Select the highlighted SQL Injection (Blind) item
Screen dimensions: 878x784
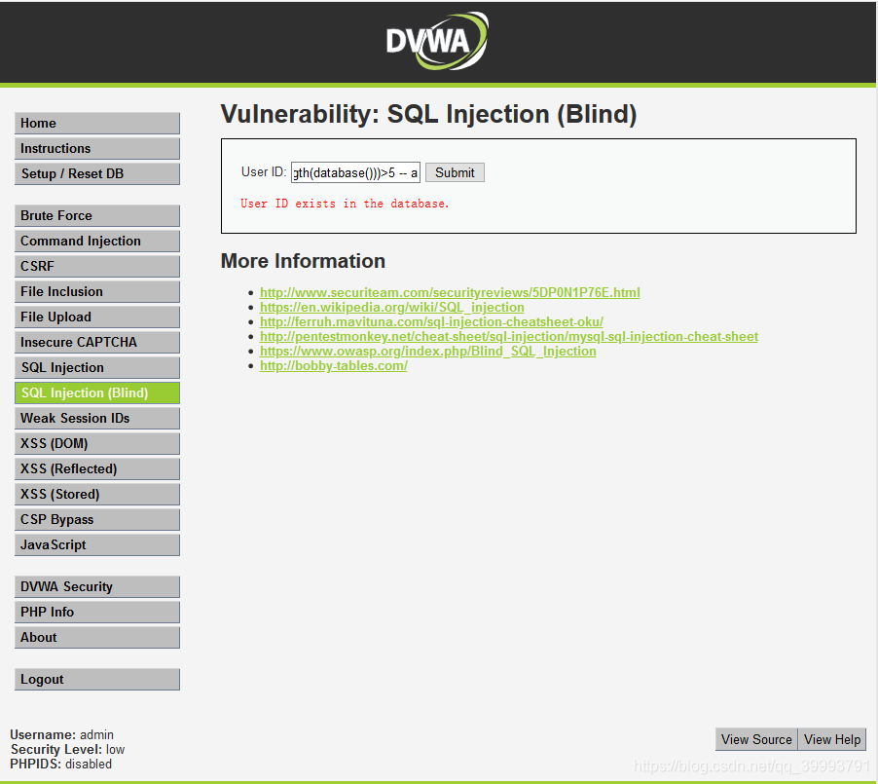(97, 392)
